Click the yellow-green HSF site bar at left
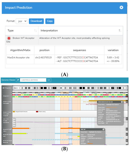The height and width of the screenshot is (153, 131). click(x=19, y=133)
